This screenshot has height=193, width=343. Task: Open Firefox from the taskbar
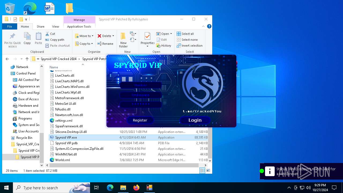(136, 188)
